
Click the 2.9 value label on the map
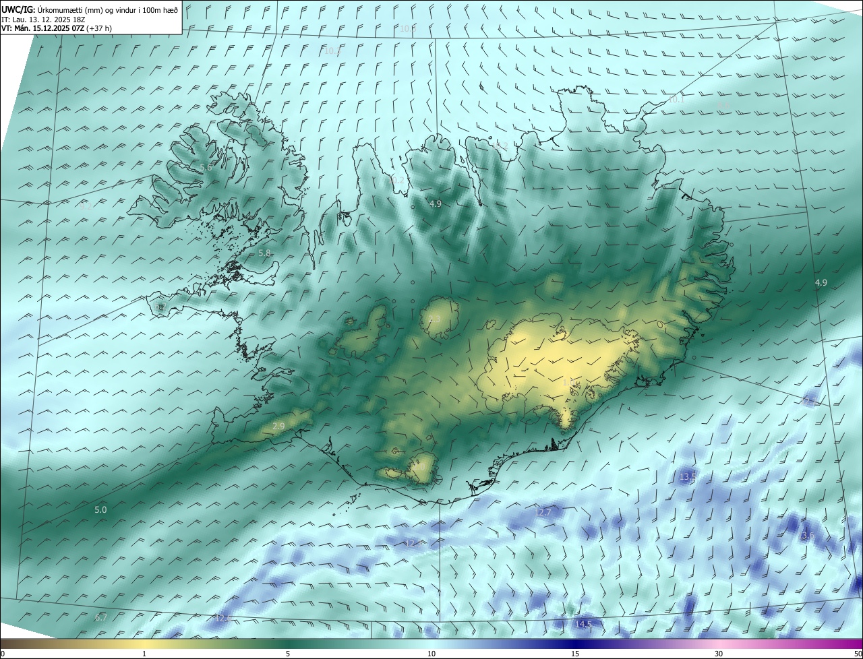pos(278,427)
